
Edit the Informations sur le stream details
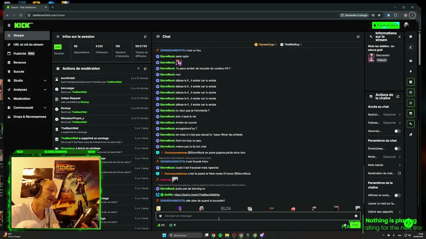coord(400,37)
